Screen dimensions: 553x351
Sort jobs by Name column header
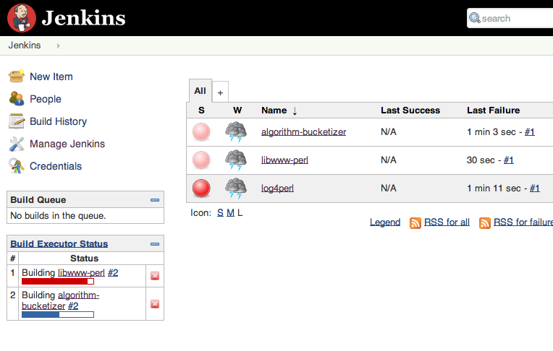click(x=274, y=110)
